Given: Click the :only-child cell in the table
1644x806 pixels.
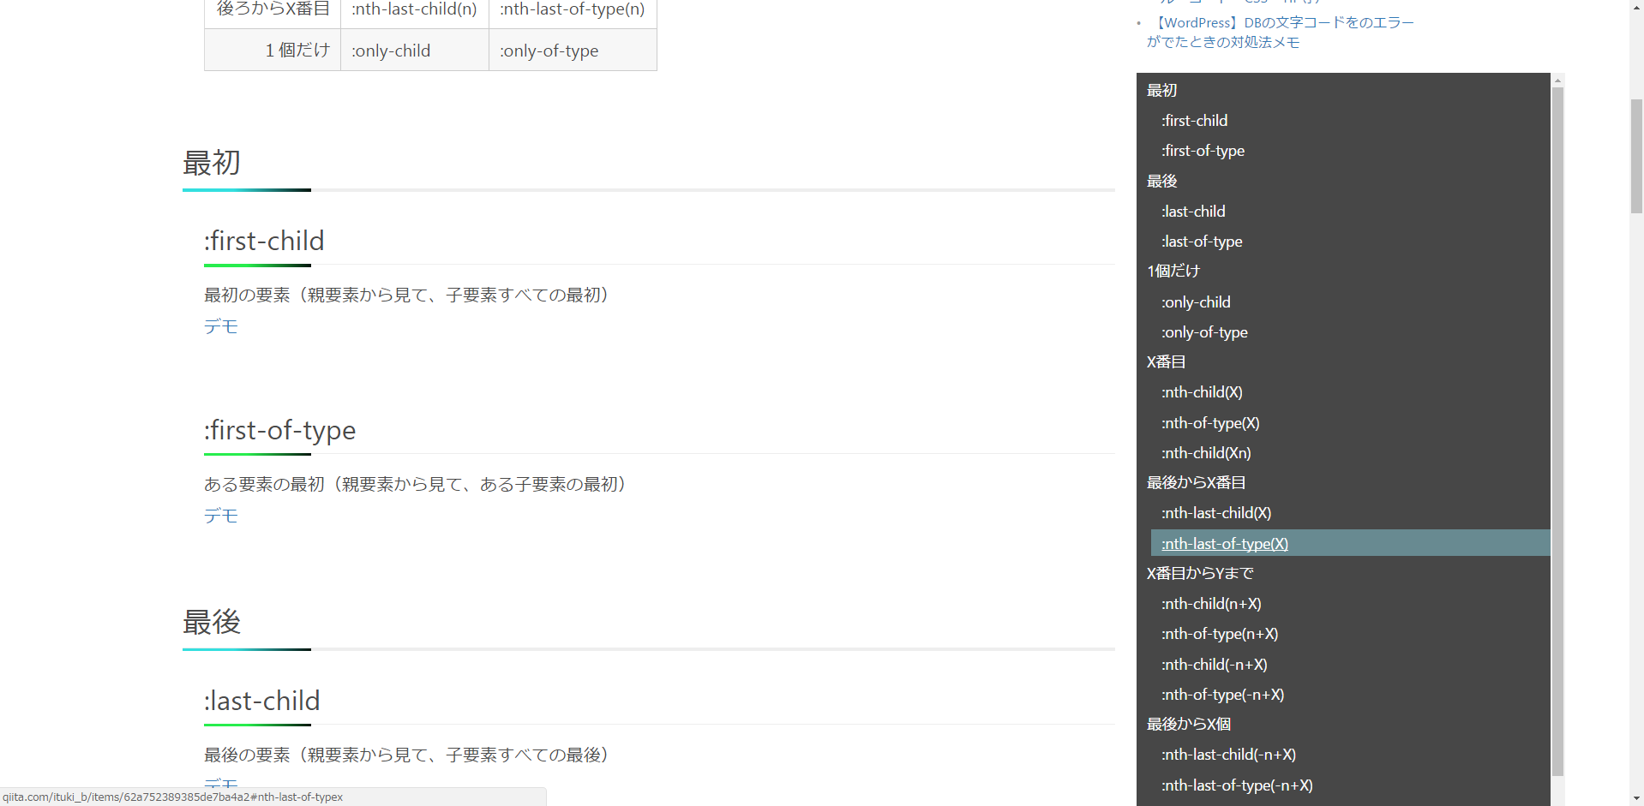Looking at the screenshot, I should (390, 50).
